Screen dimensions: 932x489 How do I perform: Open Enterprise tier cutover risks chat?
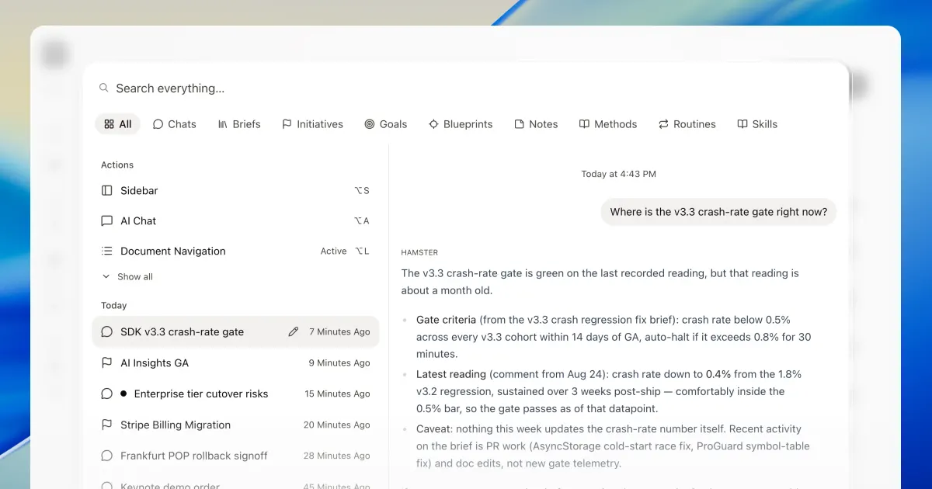pyautogui.click(x=235, y=394)
